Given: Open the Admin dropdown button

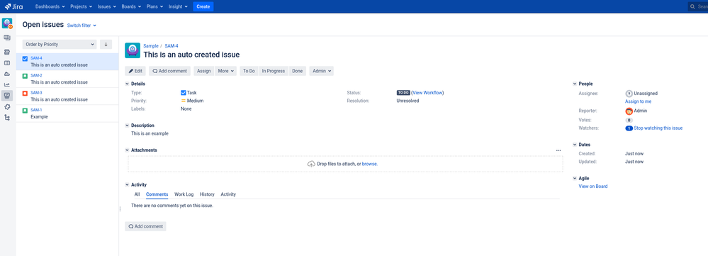Looking at the screenshot, I should coord(322,71).
